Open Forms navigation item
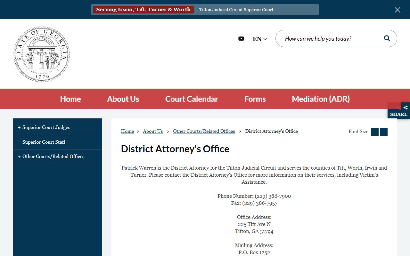Screen dimensions: 410x256 click(x=255, y=99)
